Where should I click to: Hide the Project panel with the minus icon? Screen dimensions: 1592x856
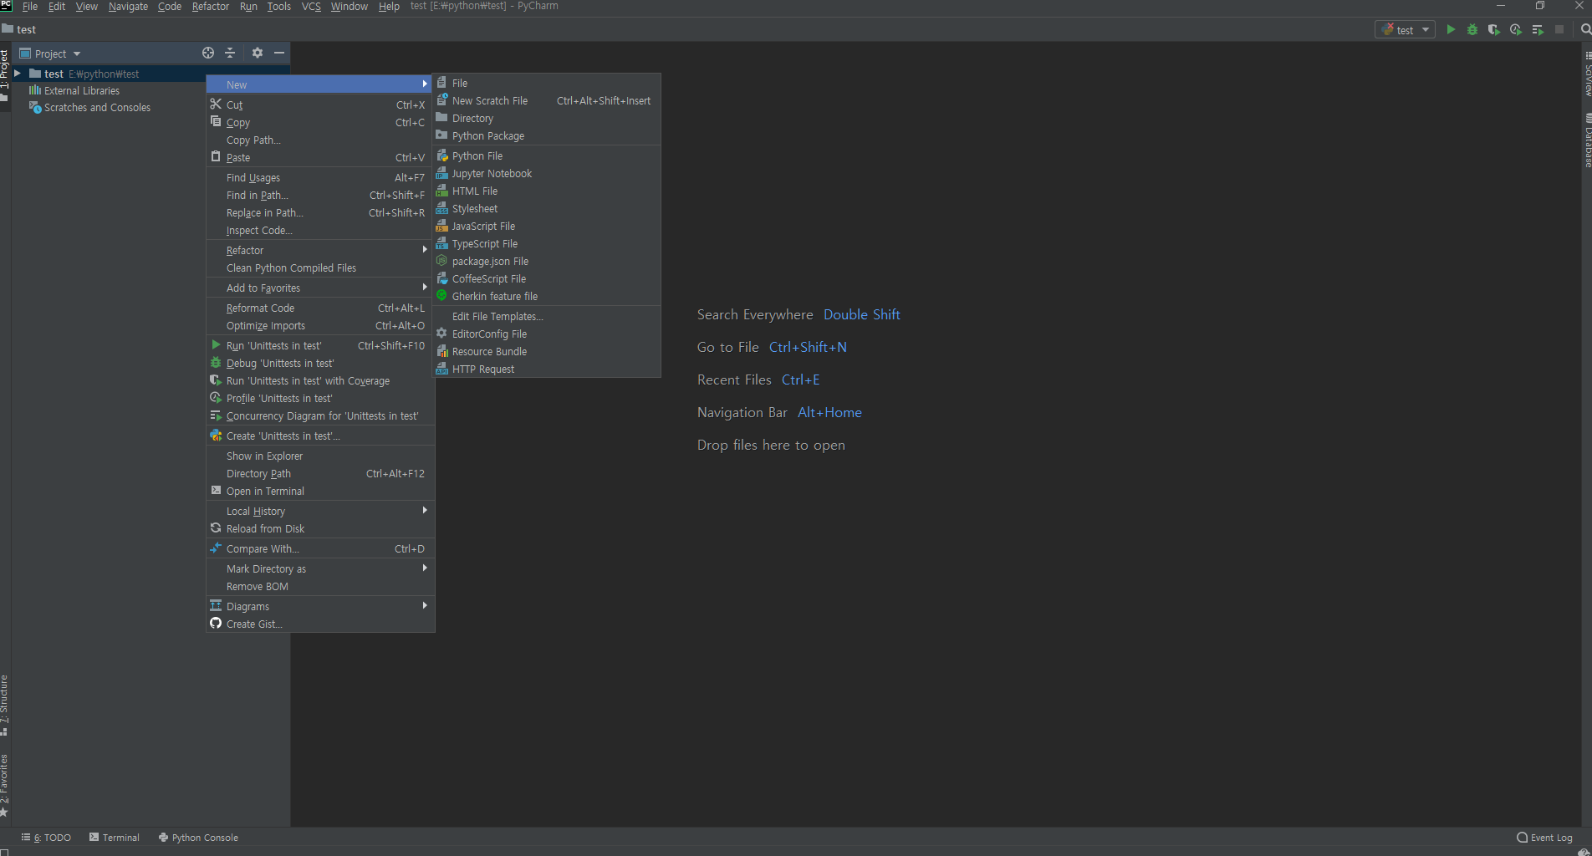click(x=279, y=53)
